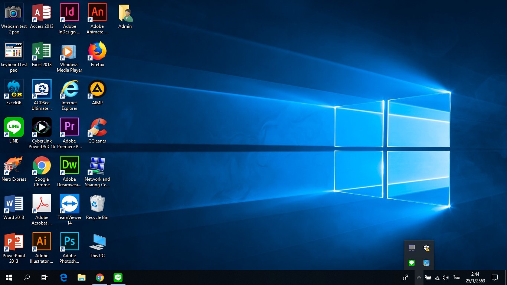The height and width of the screenshot is (285, 507).
Task: Select the LINE shortcut on the desktop
Action: pos(14,131)
